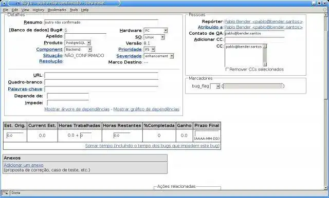Viewport: 329px width, 198px height.
Task: Follow the Palavras-chave label link
Action: tap(25, 89)
